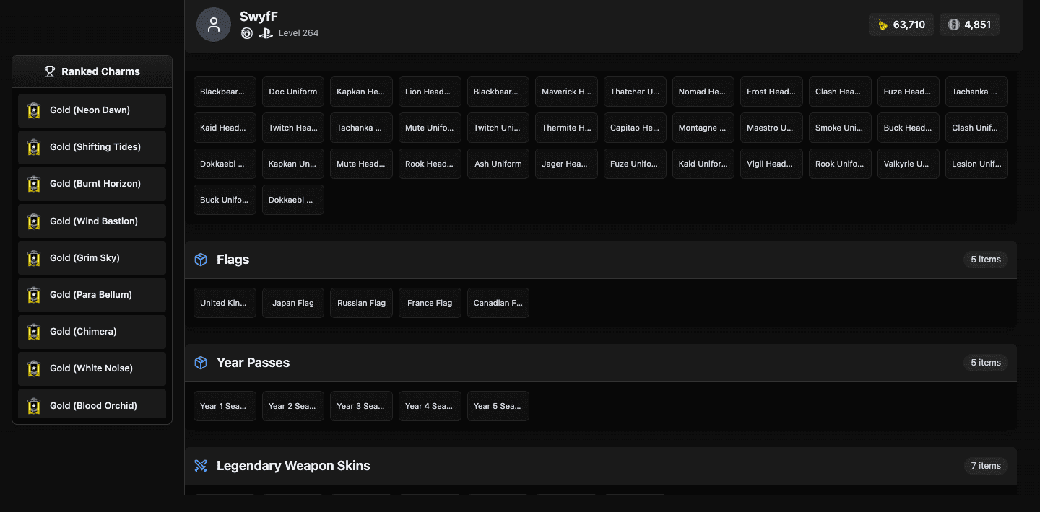
Task: Open the Russian Flag item
Action: 361,303
